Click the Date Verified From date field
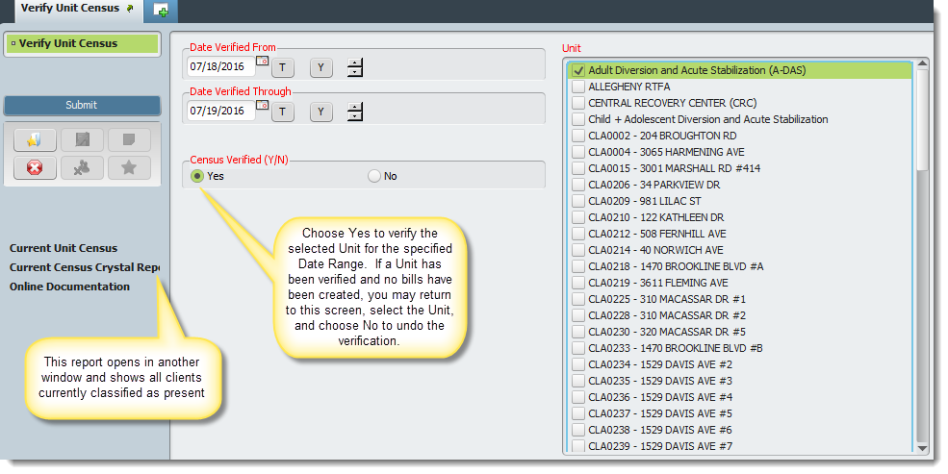Image resolution: width=948 pixels, height=474 pixels. point(220,66)
